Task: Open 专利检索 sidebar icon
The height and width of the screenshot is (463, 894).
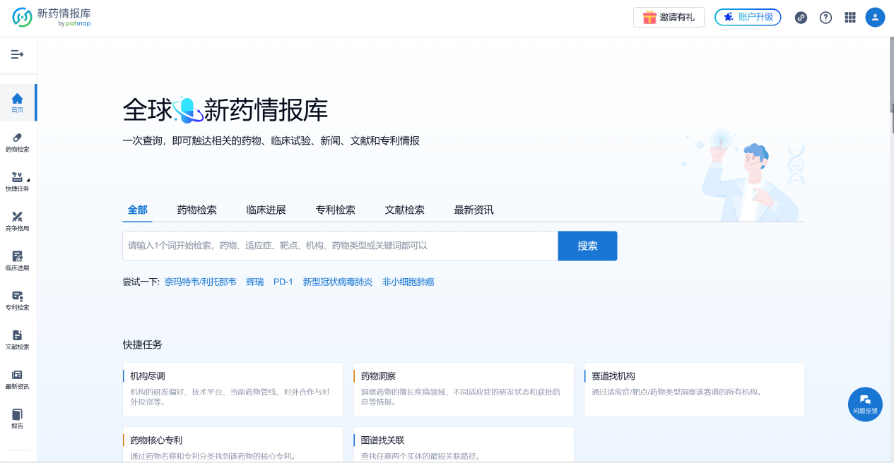Action: (17, 300)
